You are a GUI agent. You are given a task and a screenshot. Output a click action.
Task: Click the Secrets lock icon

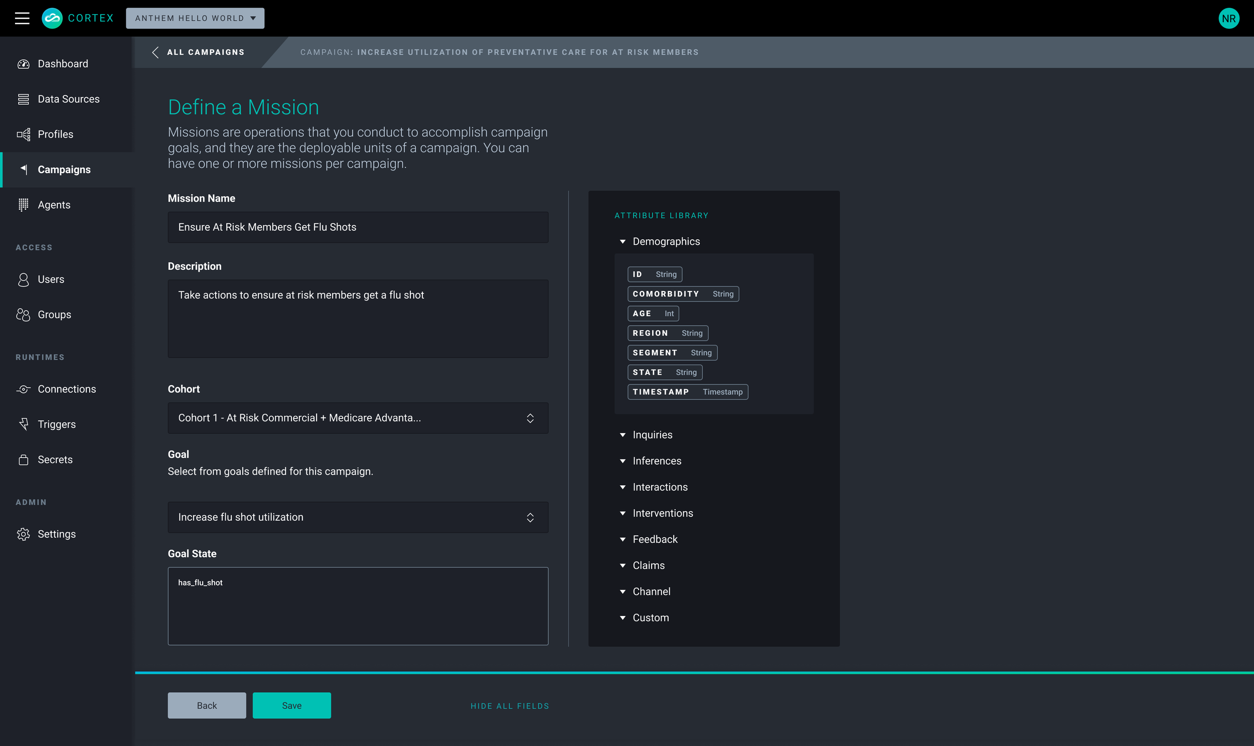[x=23, y=460]
